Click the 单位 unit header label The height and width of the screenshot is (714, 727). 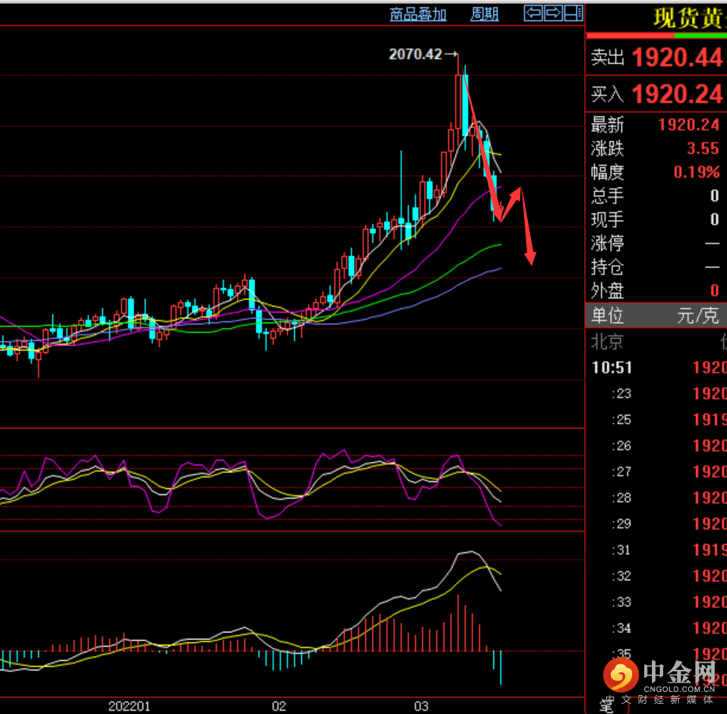click(608, 315)
